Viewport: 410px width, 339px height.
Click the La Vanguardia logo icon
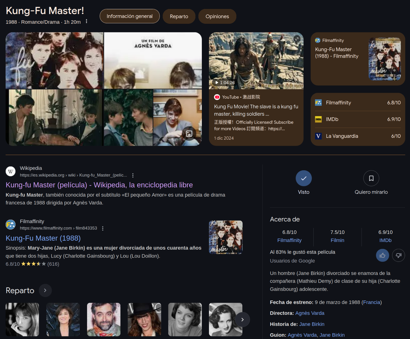pyautogui.click(x=318, y=136)
